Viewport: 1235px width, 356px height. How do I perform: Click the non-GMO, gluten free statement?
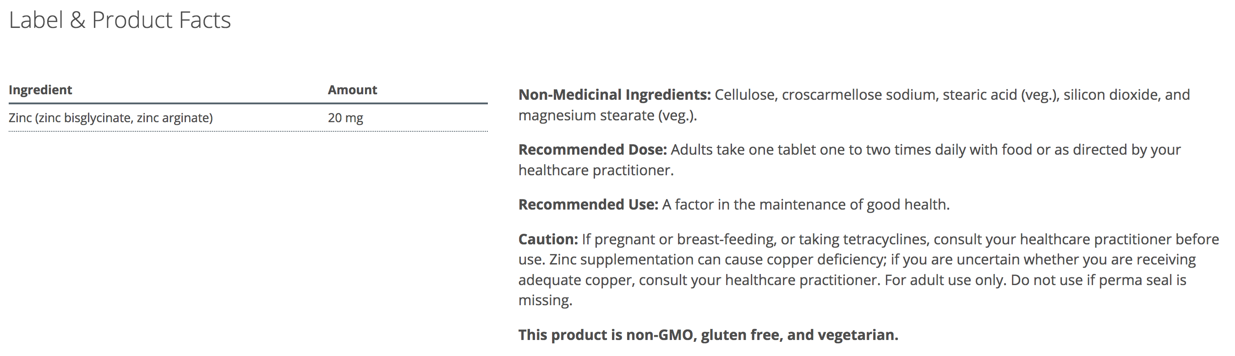point(708,335)
